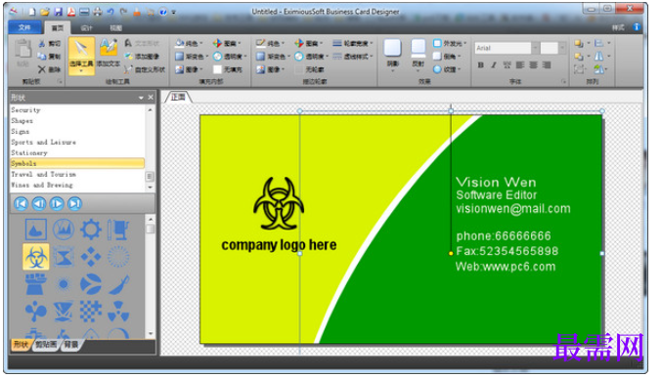The height and width of the screenshot is (378, 662).
Task: Select the arrow Select Tool in ribbon
Action: tap(81, 56)
